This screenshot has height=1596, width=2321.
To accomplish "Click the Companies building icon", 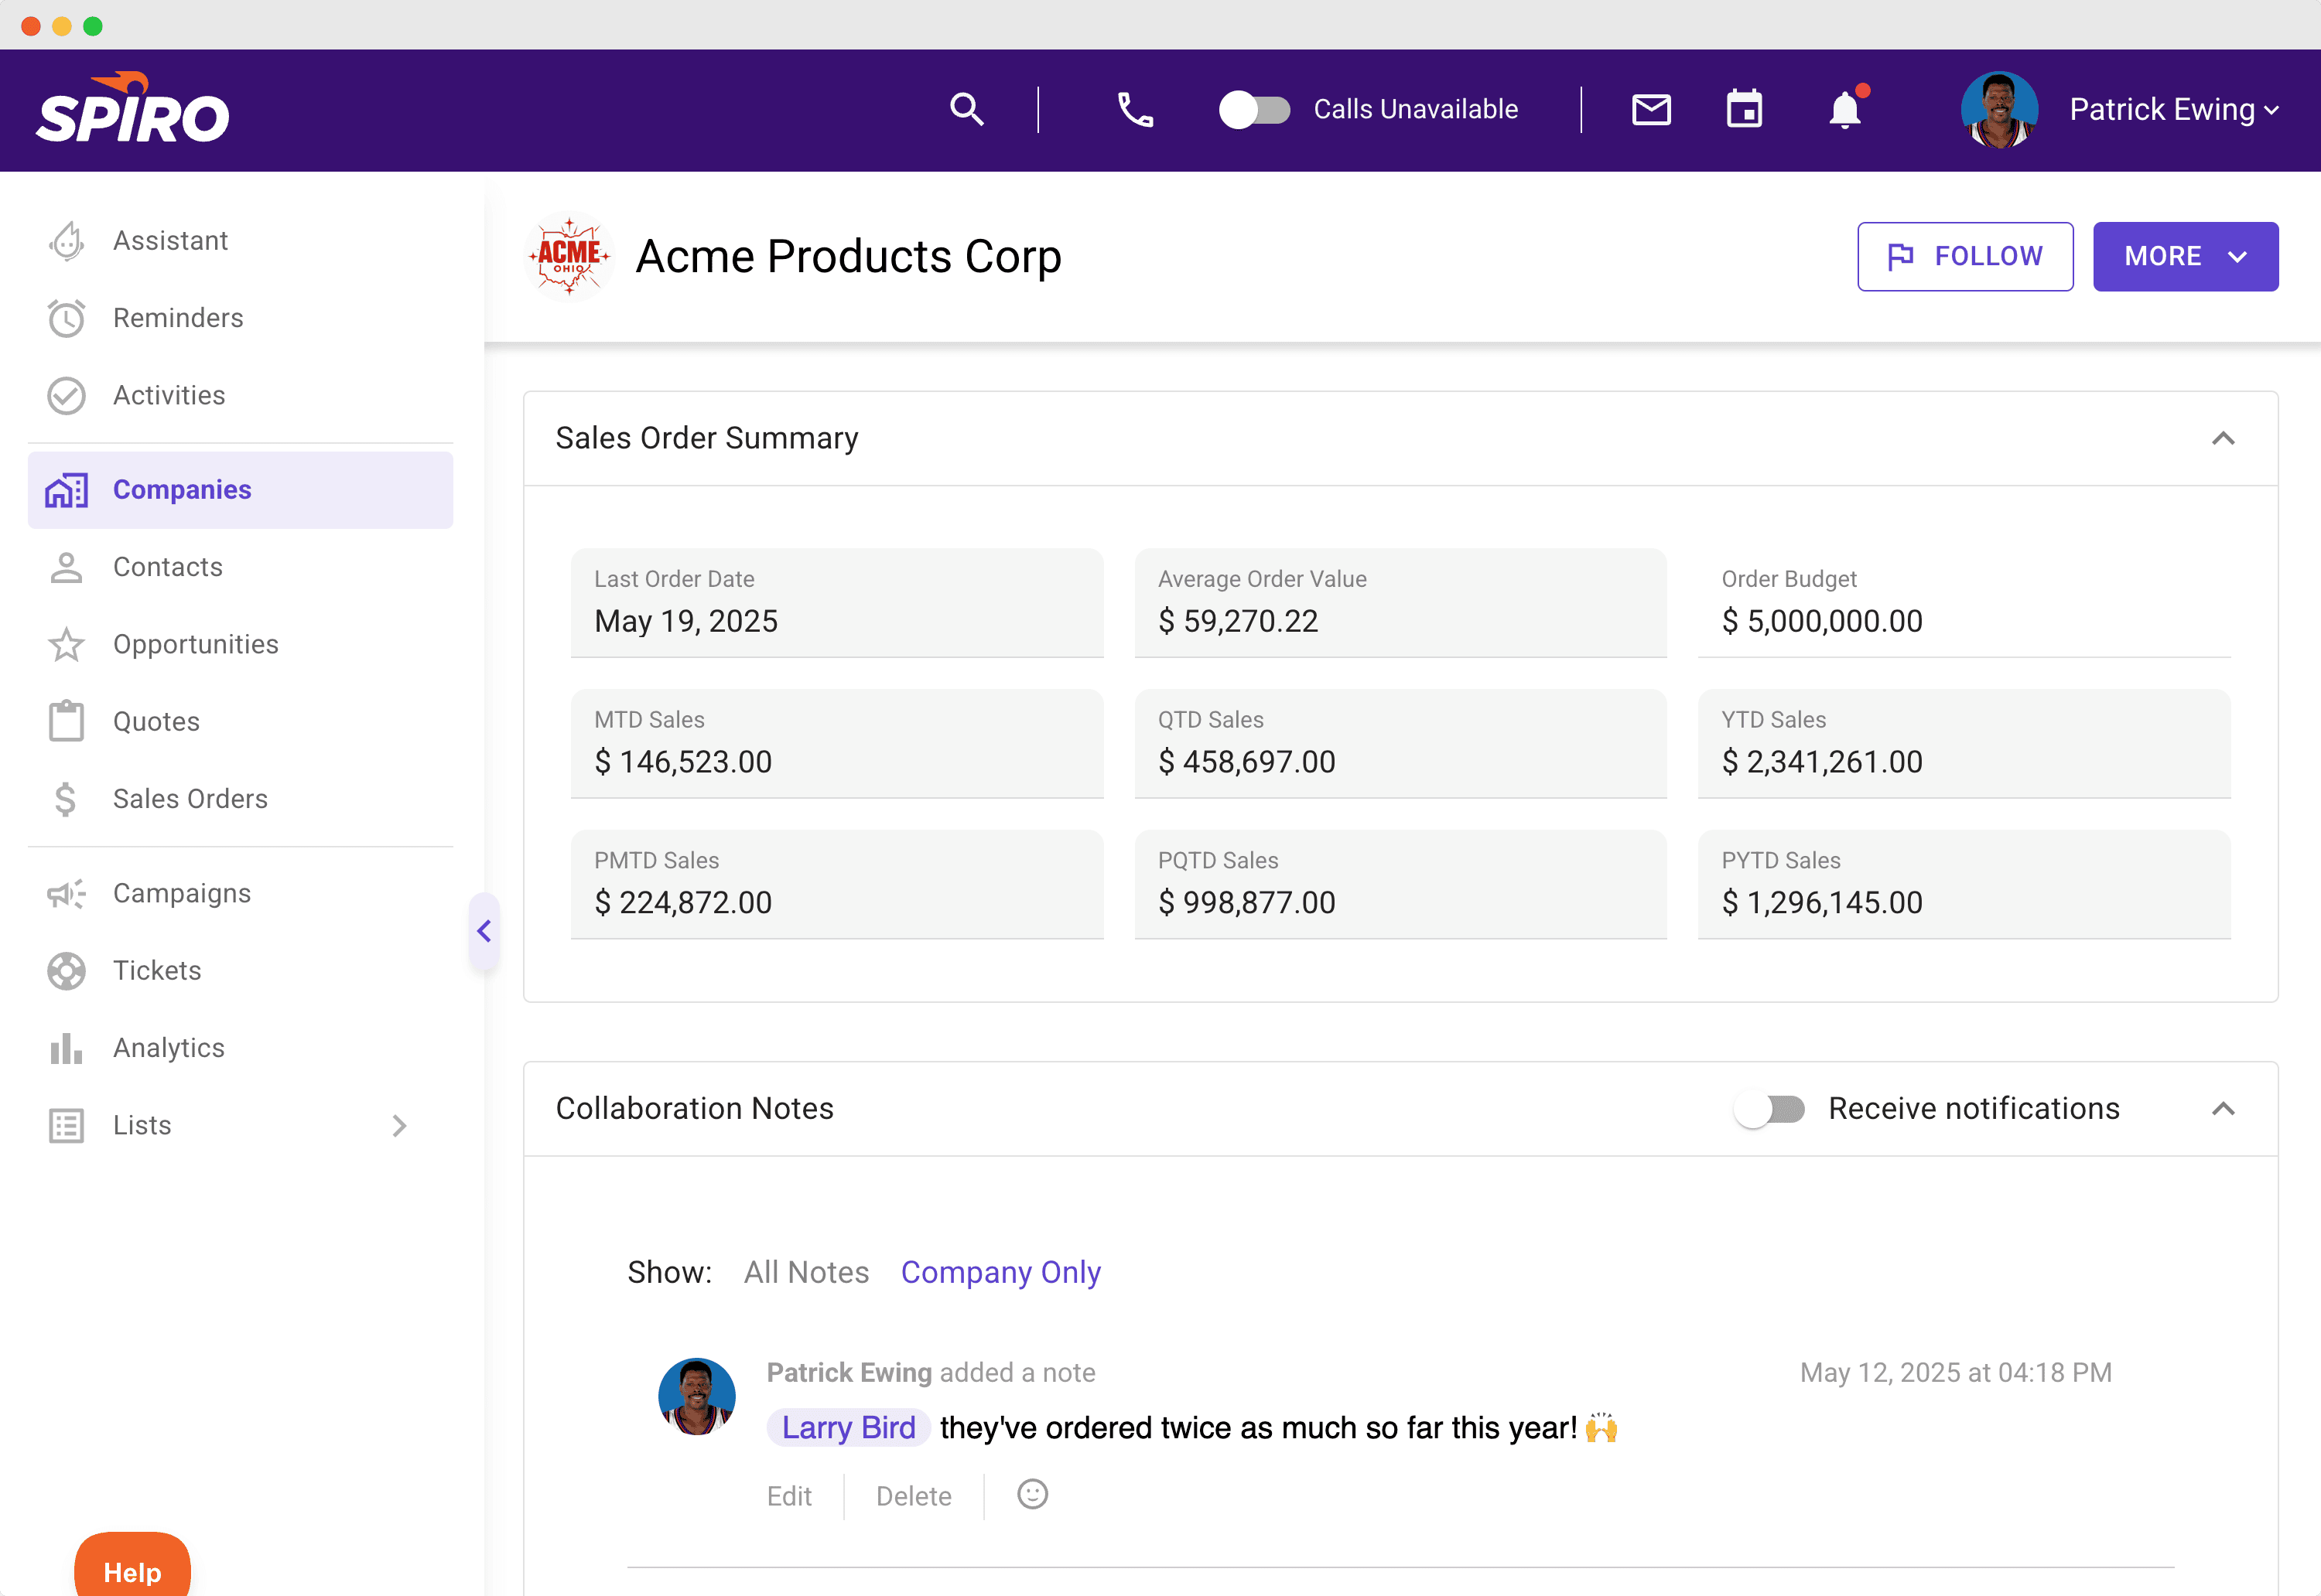I will (66, 490).
